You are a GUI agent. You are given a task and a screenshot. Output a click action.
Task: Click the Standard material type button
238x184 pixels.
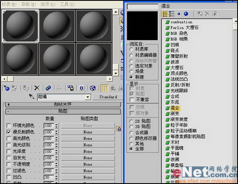[x=108, y=97]
